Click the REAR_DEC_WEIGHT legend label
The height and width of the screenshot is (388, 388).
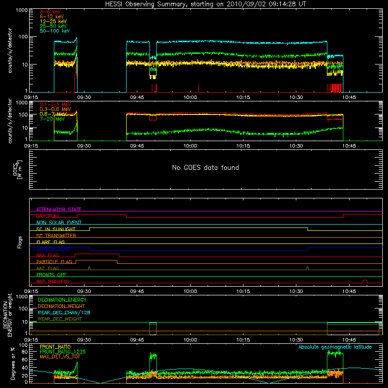[60, 319]
